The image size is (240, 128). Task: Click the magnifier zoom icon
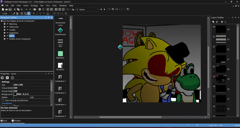[x=66, y=14]
